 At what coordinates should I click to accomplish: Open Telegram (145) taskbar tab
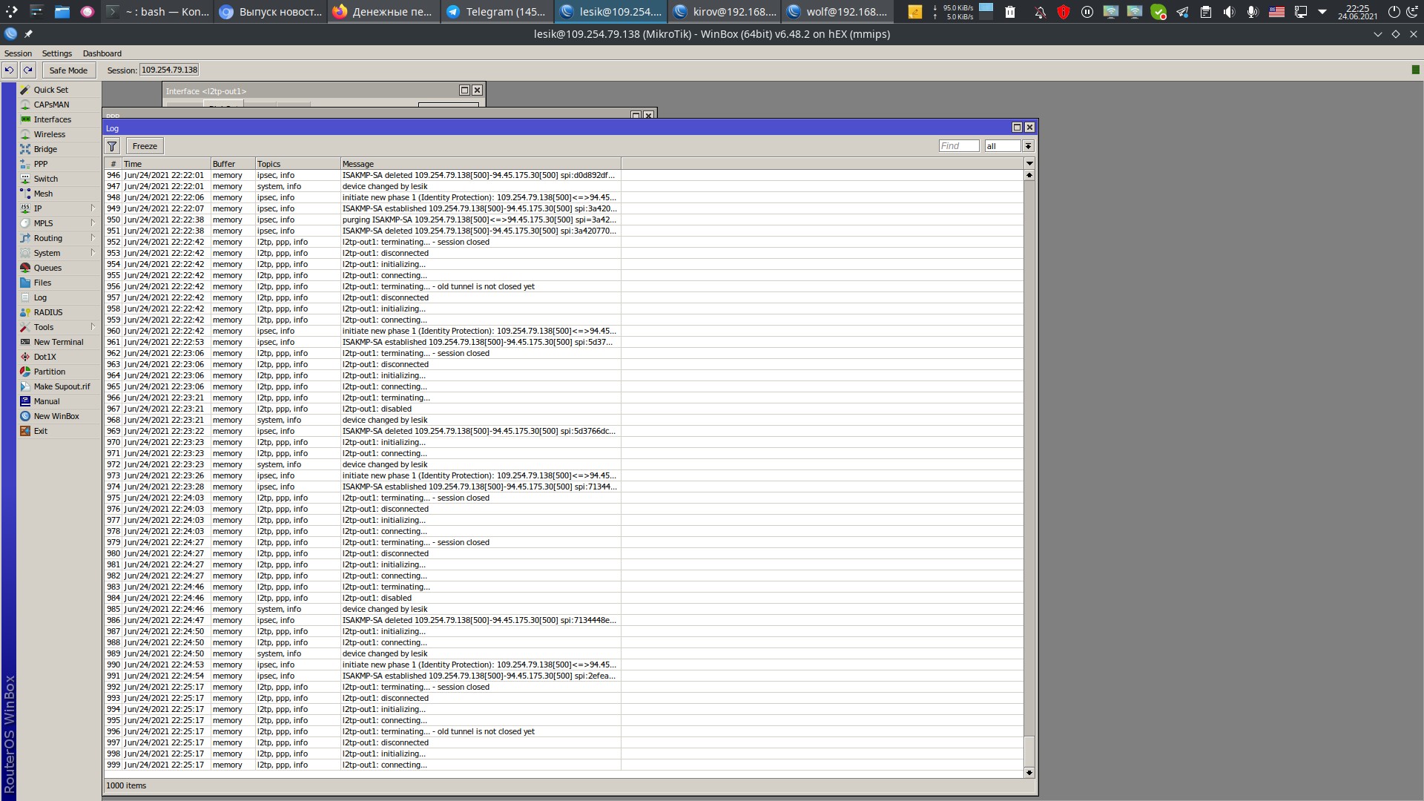498,12
